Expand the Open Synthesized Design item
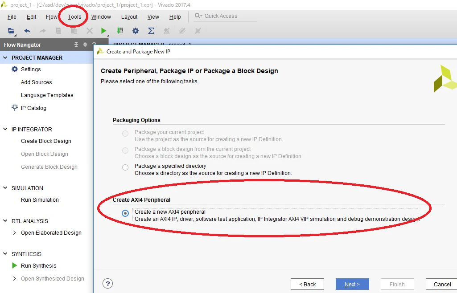Screen dimensions: 457x293 (15, 279)
